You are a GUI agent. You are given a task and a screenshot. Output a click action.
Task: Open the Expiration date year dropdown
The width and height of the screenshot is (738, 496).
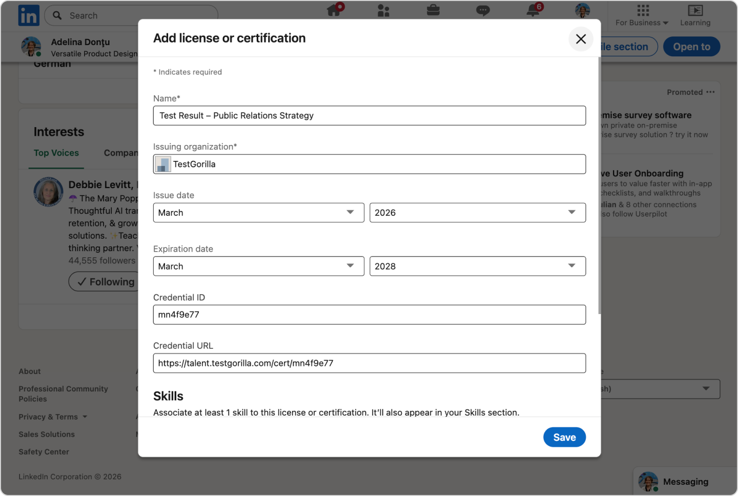tap(478, 266)
